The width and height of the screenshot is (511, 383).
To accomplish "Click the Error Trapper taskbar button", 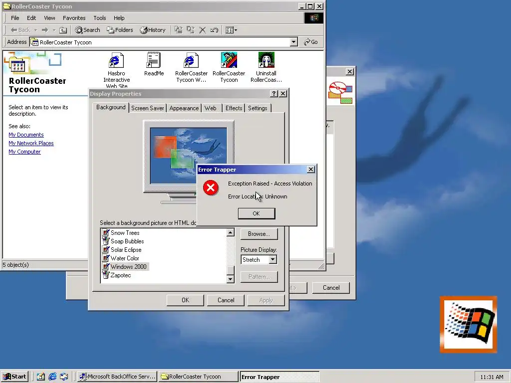I will click(279, 377).
